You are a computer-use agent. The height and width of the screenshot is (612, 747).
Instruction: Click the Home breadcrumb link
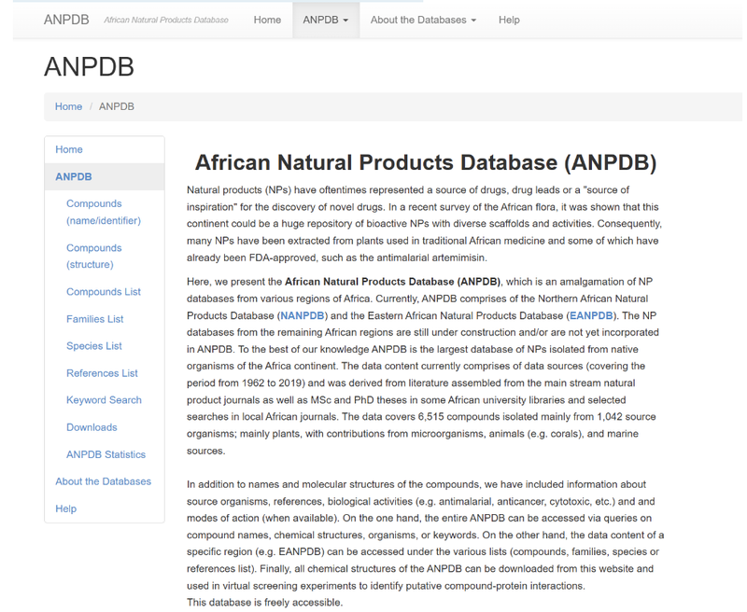pos(68,106)
